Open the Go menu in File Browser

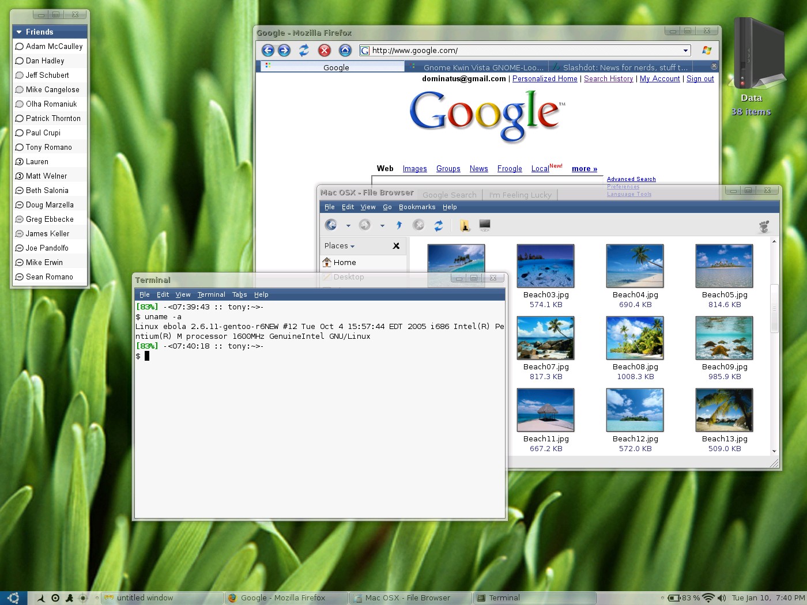pos(387,207)
